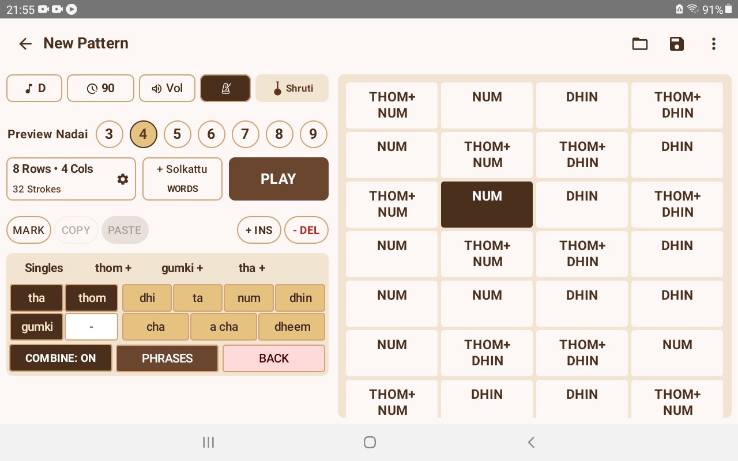Select first-row THOM+ DHIN cell
Image resolution: width=738 pixels, height=461 pixels.
click(x=677, y=105)
